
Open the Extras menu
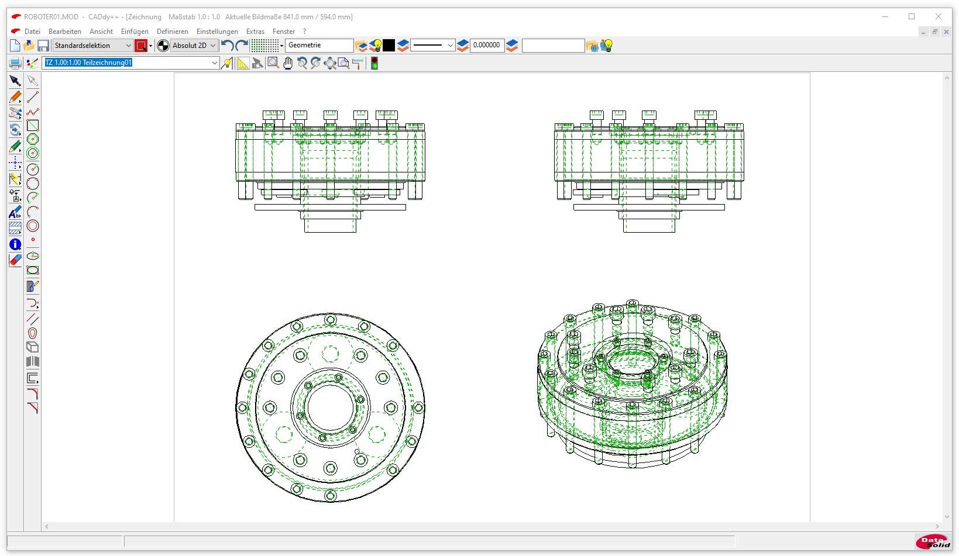255,32
